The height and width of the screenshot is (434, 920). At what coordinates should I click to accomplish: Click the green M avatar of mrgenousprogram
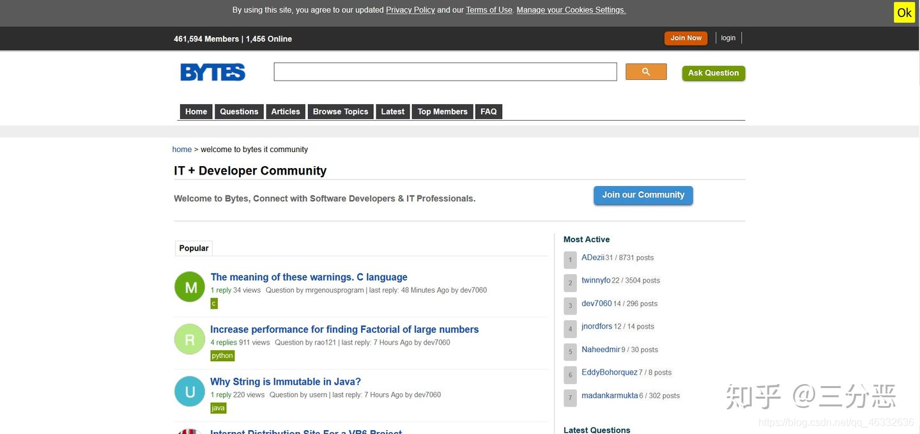[190, 287]
